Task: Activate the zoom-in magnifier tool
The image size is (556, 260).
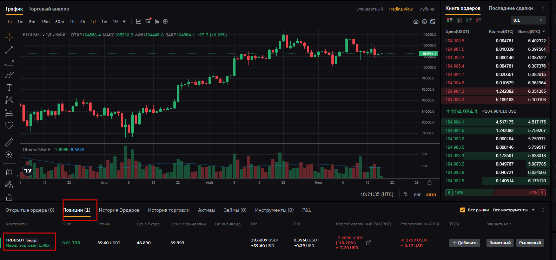Action: click(9, 155)
